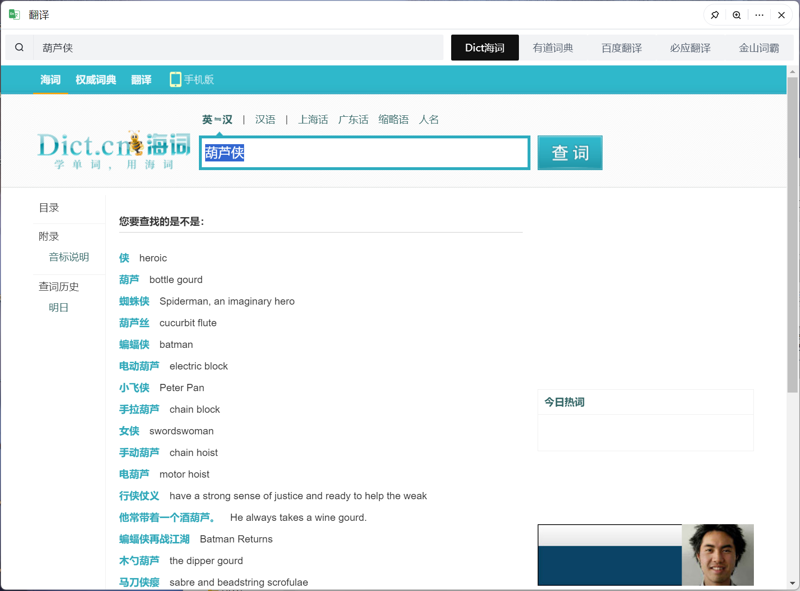Open the suggestion 蜘蛛侠
The width and height of the screenshot is (800, 591).
[134, 301]
